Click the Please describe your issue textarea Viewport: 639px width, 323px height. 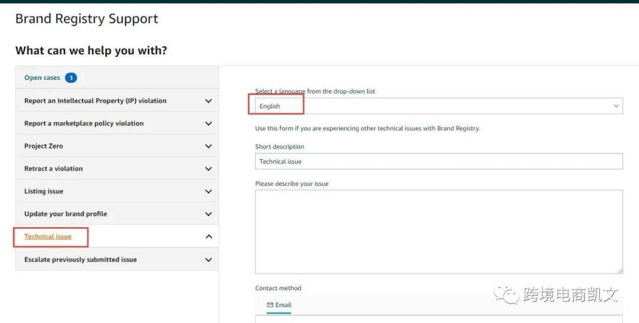439,232
